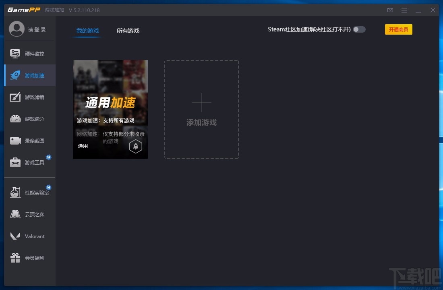Switch to the 所有游戏 tab
The image size is (443, 290).
(128, 30)
